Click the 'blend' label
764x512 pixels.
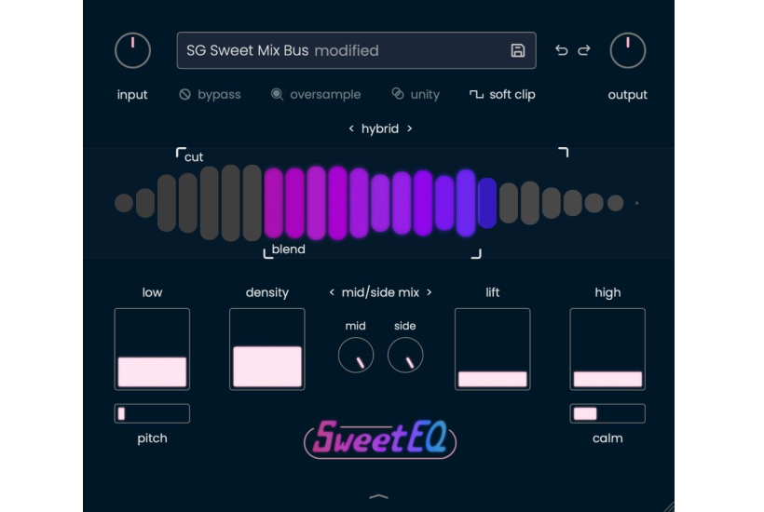pos(289,249)
